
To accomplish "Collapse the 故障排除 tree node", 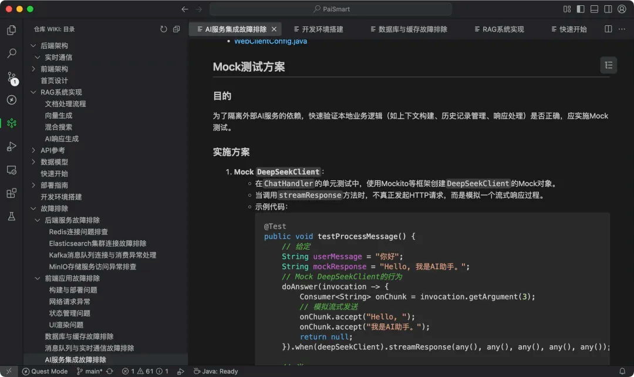I will tap(33, 208).
